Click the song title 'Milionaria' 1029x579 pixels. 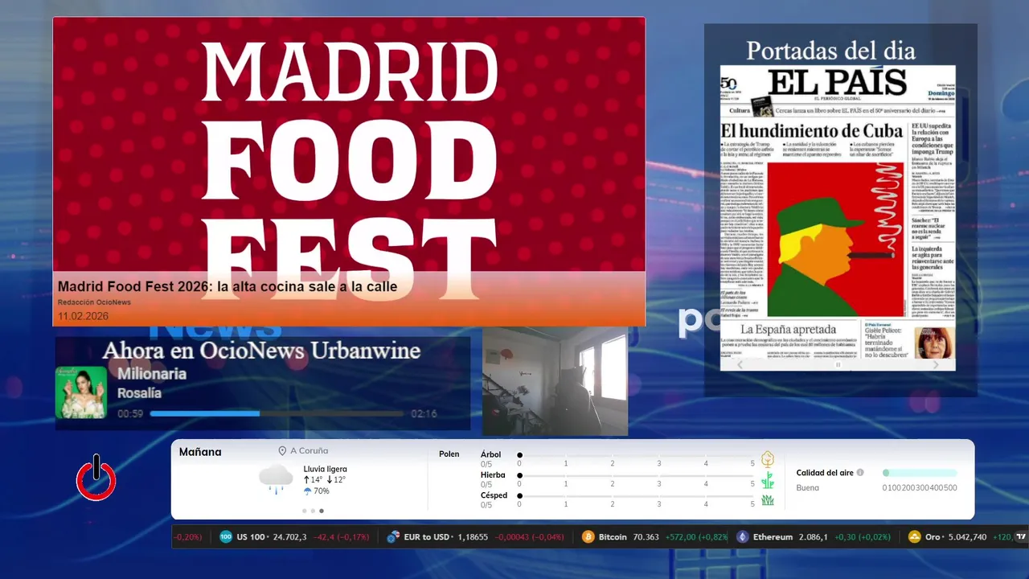pos(152,374)
